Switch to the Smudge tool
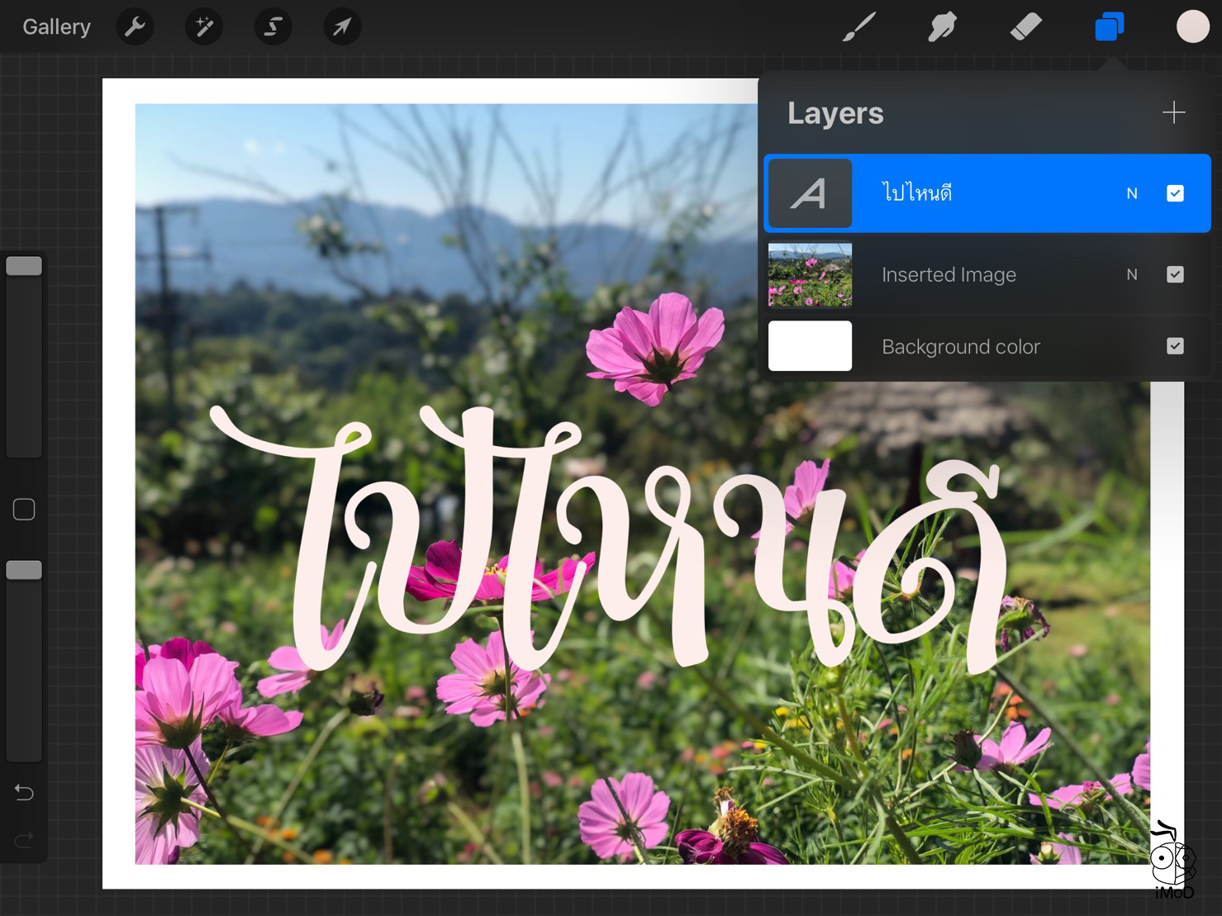1222x916 pixels. 942,26
